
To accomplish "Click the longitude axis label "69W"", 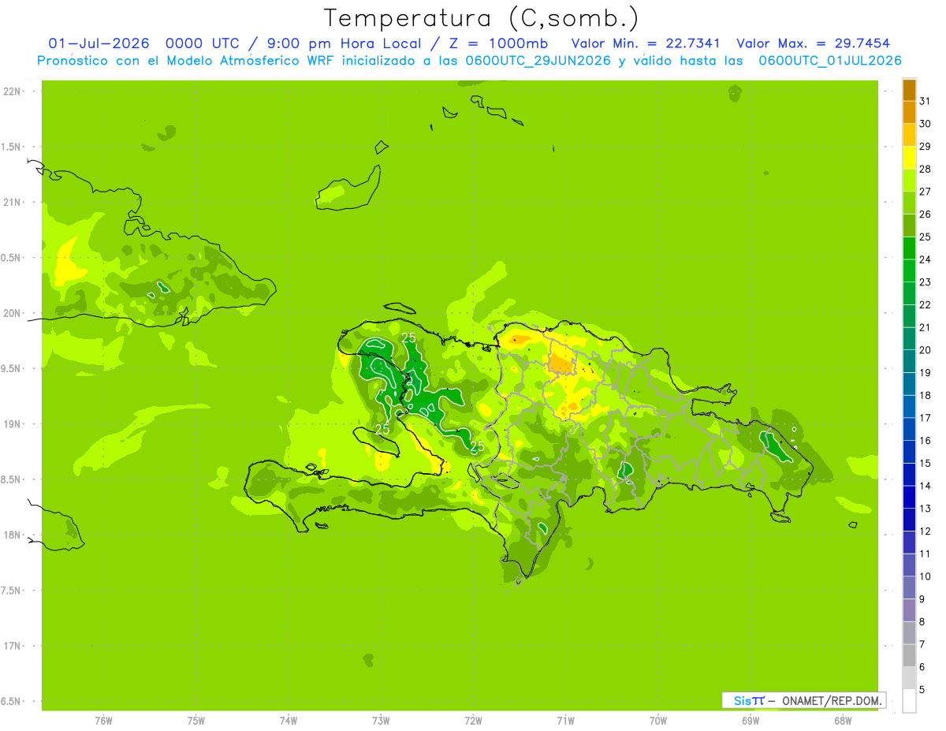I will 750,721.
